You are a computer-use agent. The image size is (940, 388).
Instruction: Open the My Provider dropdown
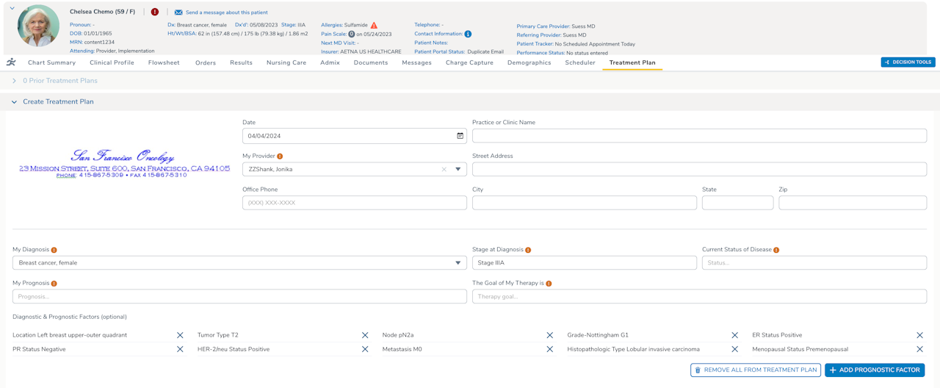tap(458, 170)
